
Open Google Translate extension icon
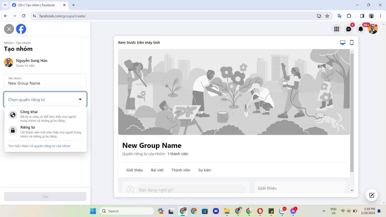[x=340, y=16]
